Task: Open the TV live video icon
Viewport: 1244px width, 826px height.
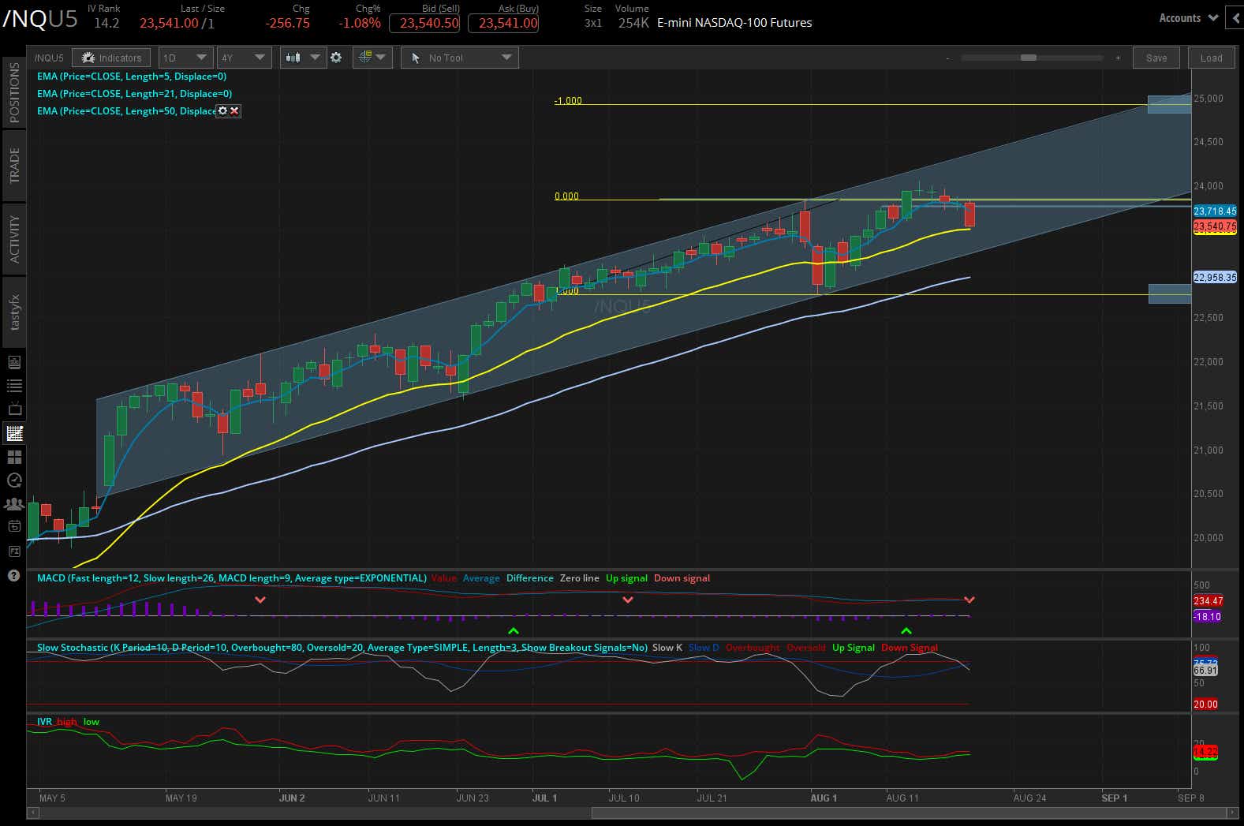Action: point(14,409)
